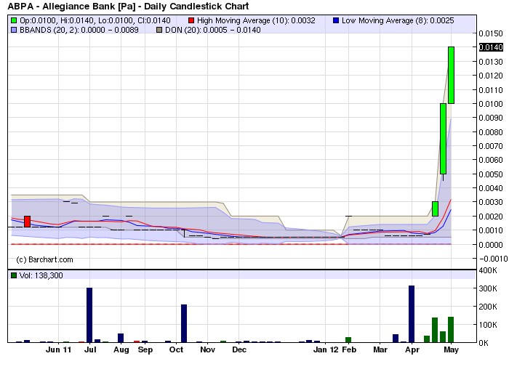Select 'High Moving Average (10): 0.0032' label

[x=256, y=21]
